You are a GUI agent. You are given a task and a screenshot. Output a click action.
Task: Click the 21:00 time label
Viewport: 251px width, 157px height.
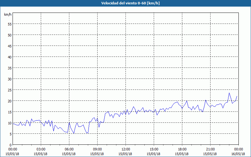[x=210, y=149]
